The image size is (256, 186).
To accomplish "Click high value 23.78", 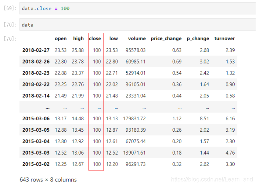I will click(x=78, y=62).
